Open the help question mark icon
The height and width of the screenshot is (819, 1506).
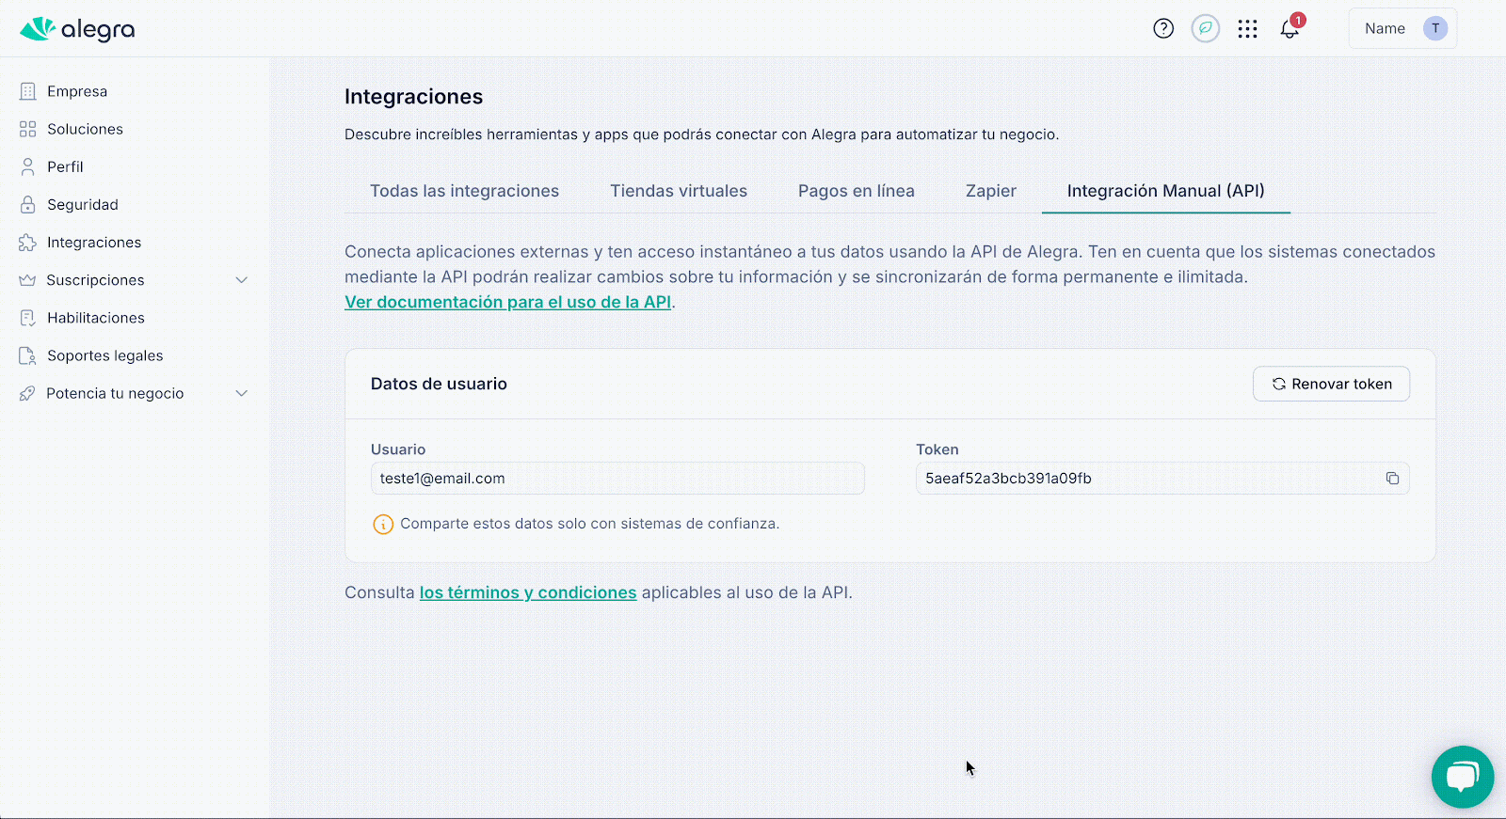coord(1163,28)
